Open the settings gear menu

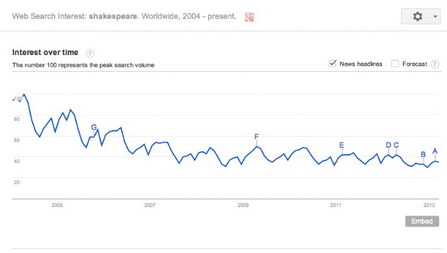pyautogui.click(x=418, y=17)
